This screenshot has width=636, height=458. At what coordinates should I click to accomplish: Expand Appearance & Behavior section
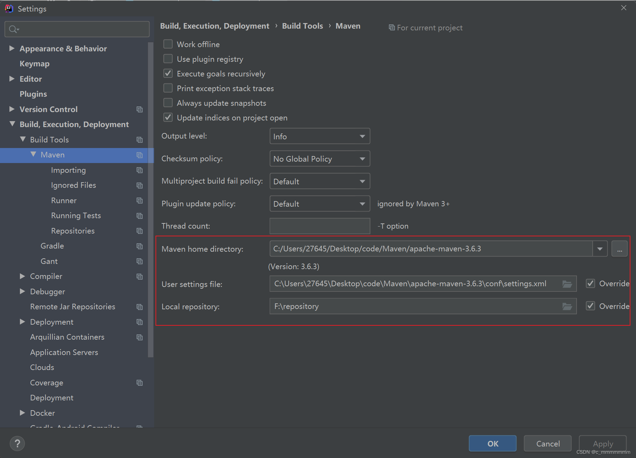pos(12,49)
